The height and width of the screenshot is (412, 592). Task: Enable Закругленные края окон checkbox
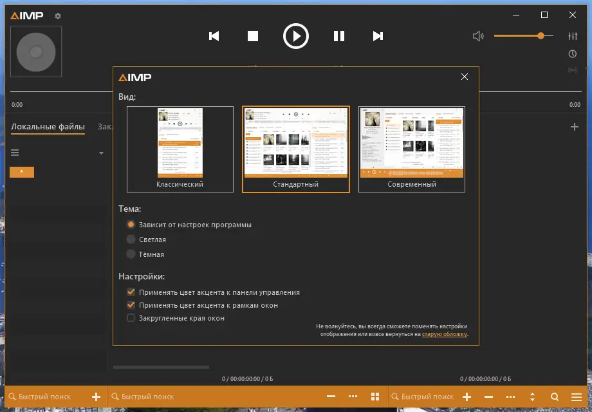click(176, 318)
